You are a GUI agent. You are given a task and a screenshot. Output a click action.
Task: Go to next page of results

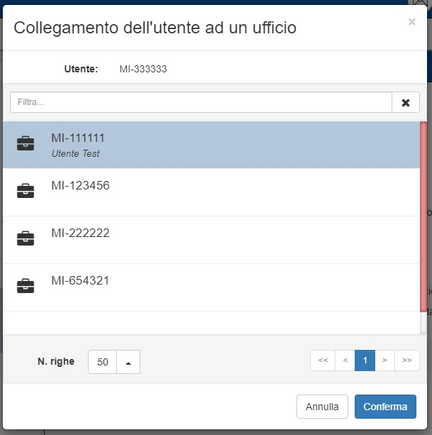click(x=384, y=360)
